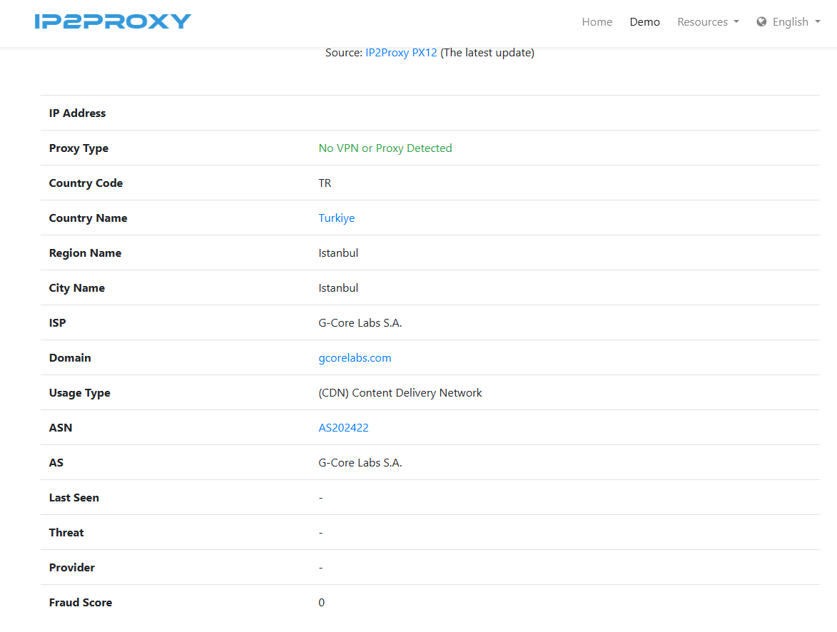Expand the Resources dropdown menu

(x=709, y=22)
